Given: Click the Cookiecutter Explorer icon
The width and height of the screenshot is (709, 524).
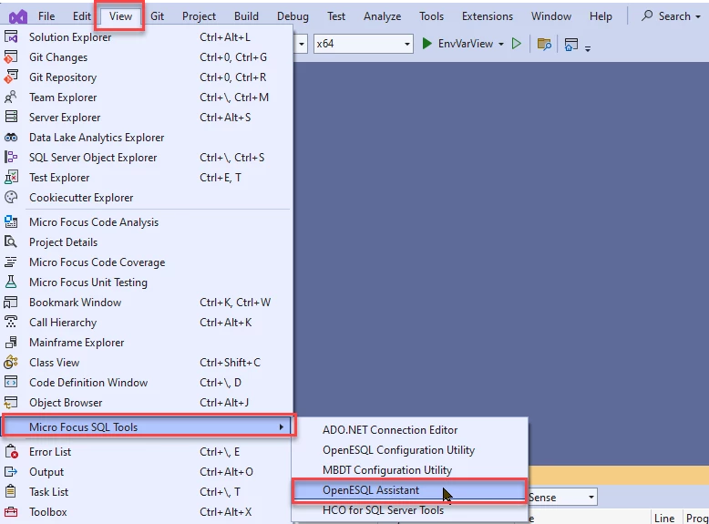Looking at the screenshot, I should point(11,197).
